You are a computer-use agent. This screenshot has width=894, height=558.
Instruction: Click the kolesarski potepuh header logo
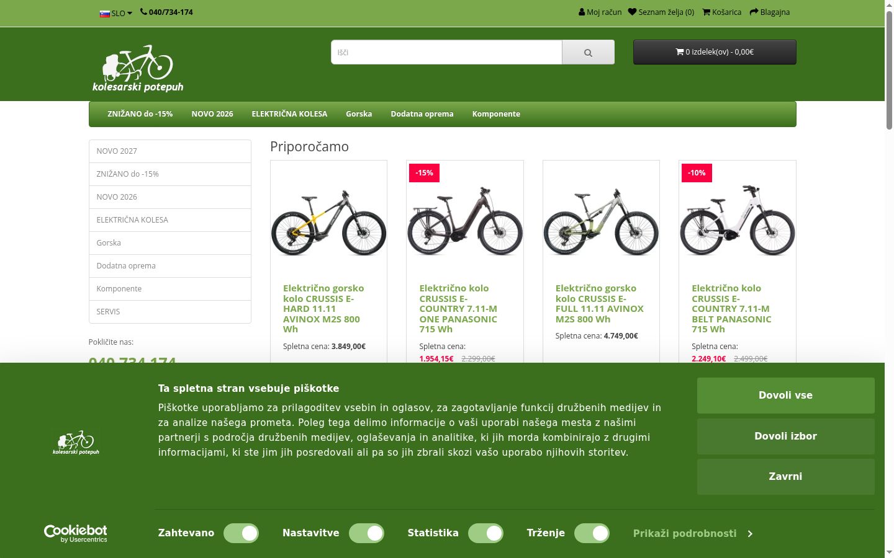pyautogui.click(x=138, y=68)
